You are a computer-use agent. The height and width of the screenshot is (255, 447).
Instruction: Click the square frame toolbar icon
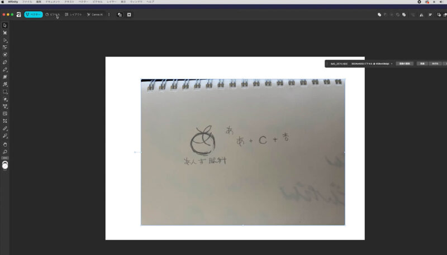129,15
